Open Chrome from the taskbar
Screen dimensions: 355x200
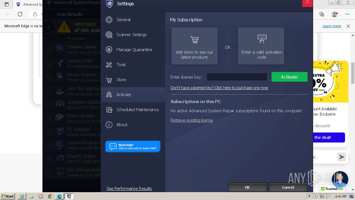point(50,196)
